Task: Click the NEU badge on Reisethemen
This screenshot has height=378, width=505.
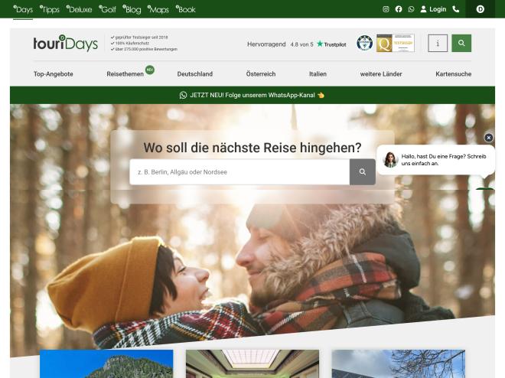Action: (150, 70)
